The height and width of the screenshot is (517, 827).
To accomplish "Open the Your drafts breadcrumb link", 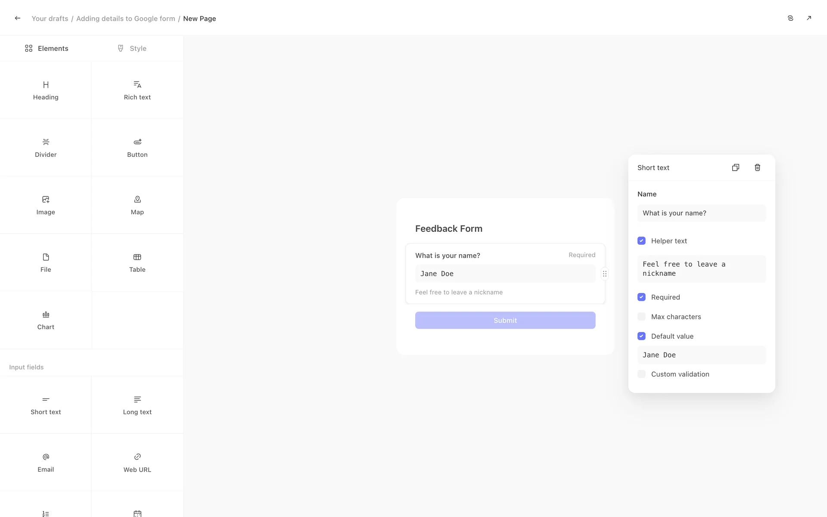I will click(50, 19).
